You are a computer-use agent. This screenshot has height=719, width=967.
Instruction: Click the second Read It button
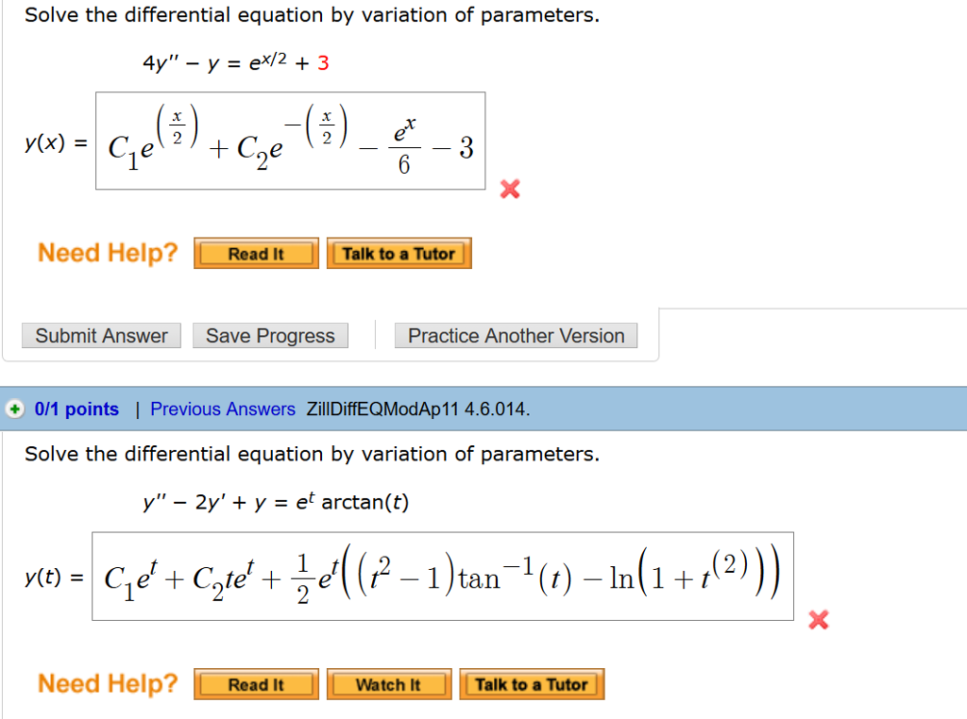(255, 683)
